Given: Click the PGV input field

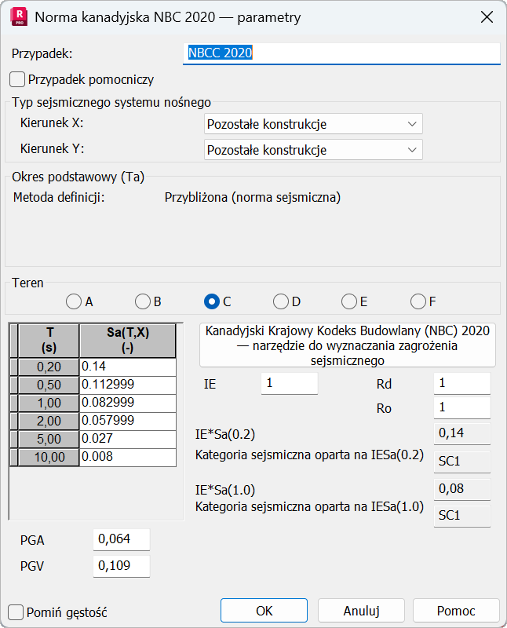Looking at the screenshot, I should point(122,566).
